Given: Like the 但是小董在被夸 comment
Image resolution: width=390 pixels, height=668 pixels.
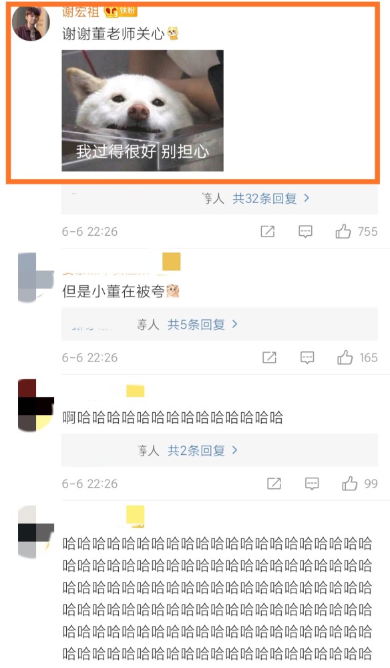Looking at the screenshot, I should click(x=345, y=357).
